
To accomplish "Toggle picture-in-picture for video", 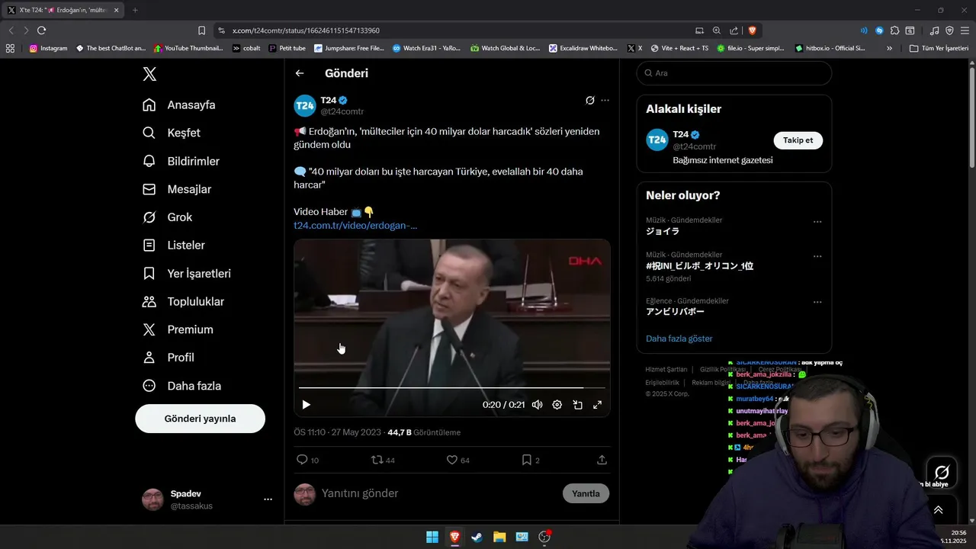I will point(577,405).
